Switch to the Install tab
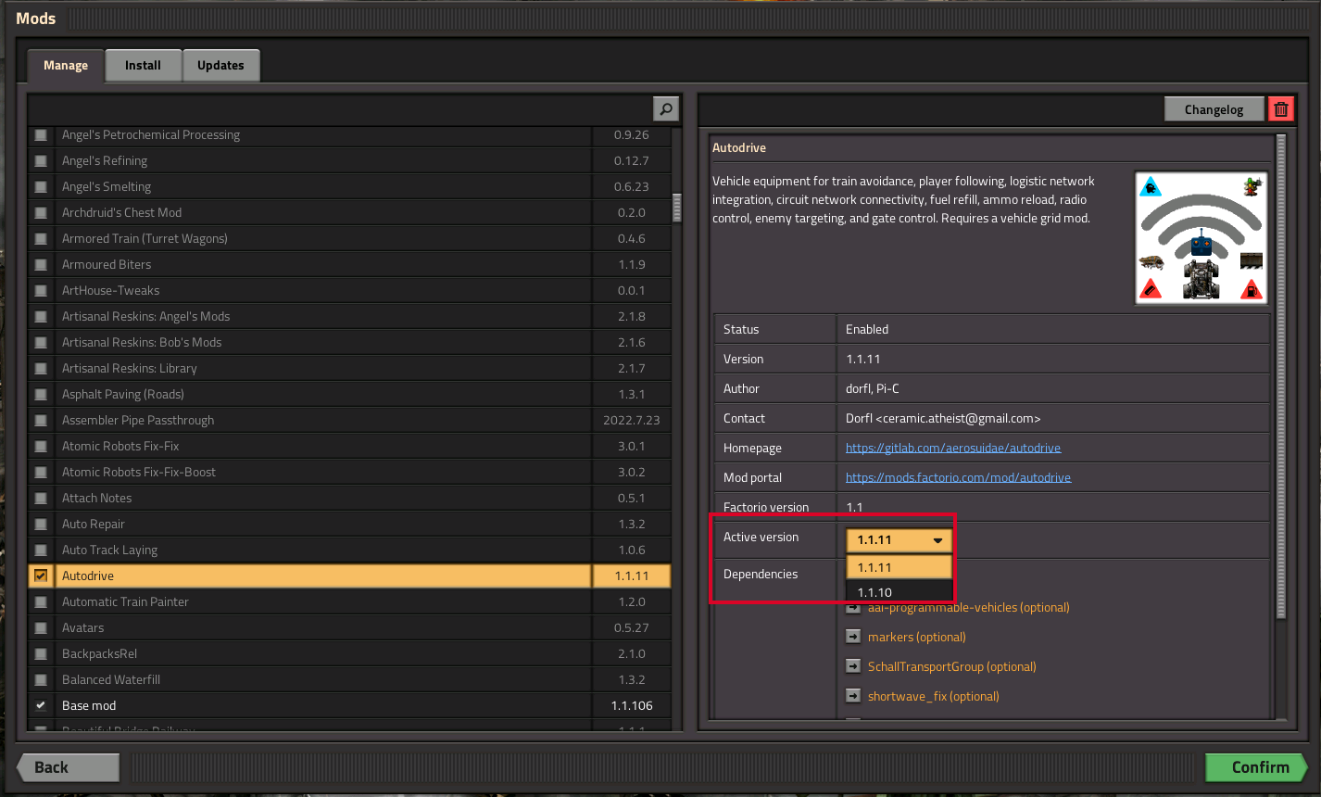 point(143,65)
